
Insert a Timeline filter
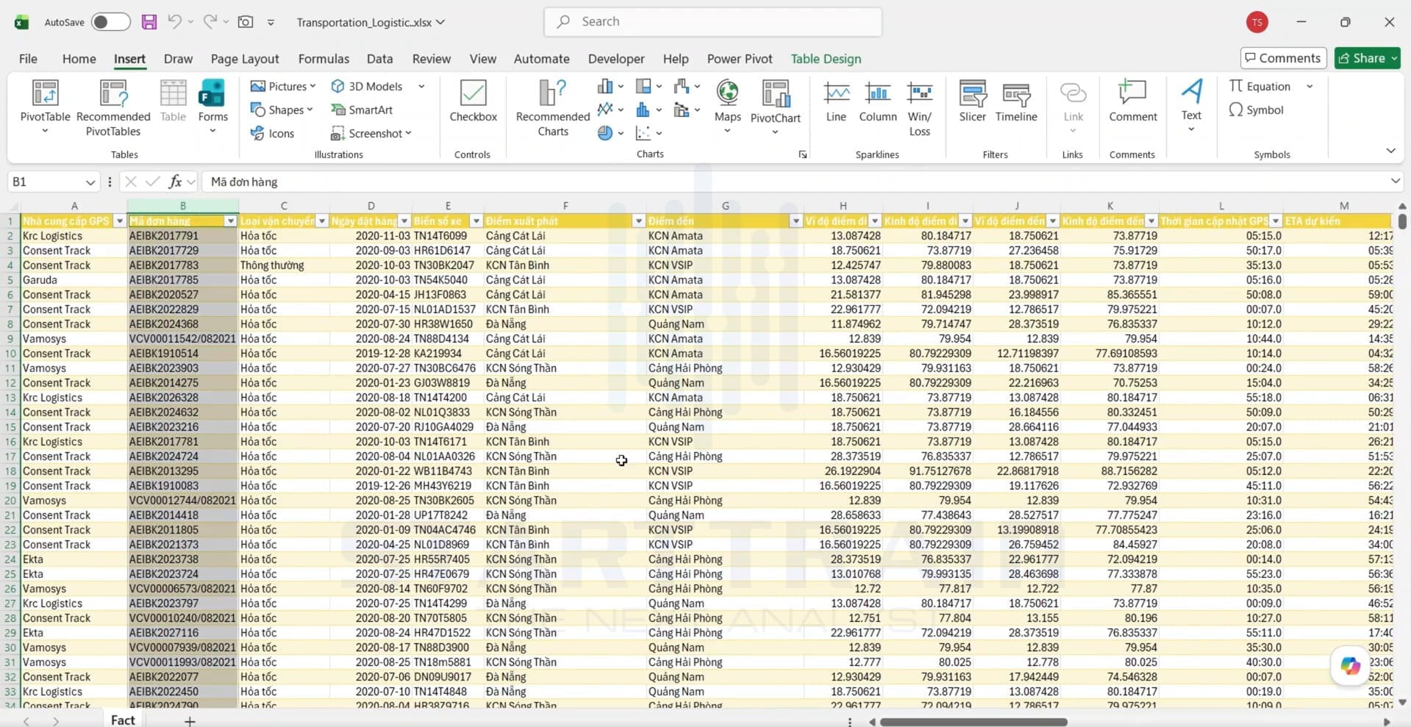pyautogui.click(x=1016, y=101)
